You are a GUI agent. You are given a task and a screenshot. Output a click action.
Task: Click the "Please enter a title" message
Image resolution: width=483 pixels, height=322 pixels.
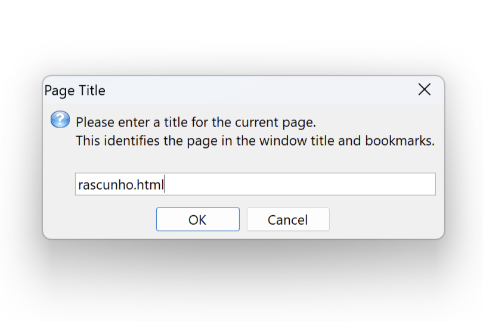196,123
